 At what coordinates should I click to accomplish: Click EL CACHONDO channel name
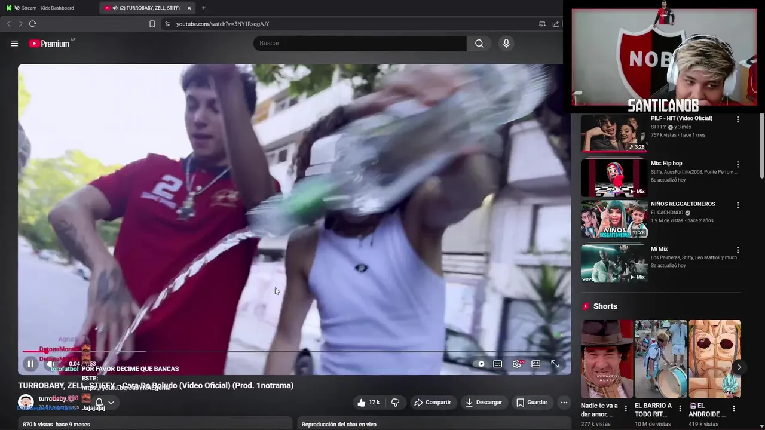pyautogui.click(x=667, y=213)
